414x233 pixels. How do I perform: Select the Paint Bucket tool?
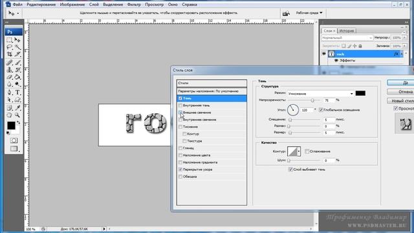click(x=17, y=77)
